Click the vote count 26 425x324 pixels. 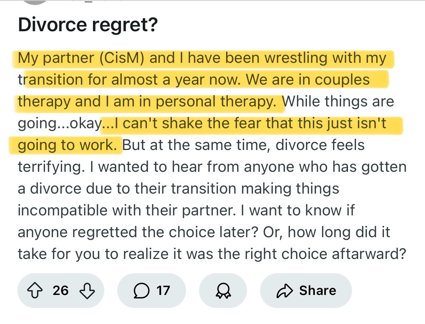(61, 290)
